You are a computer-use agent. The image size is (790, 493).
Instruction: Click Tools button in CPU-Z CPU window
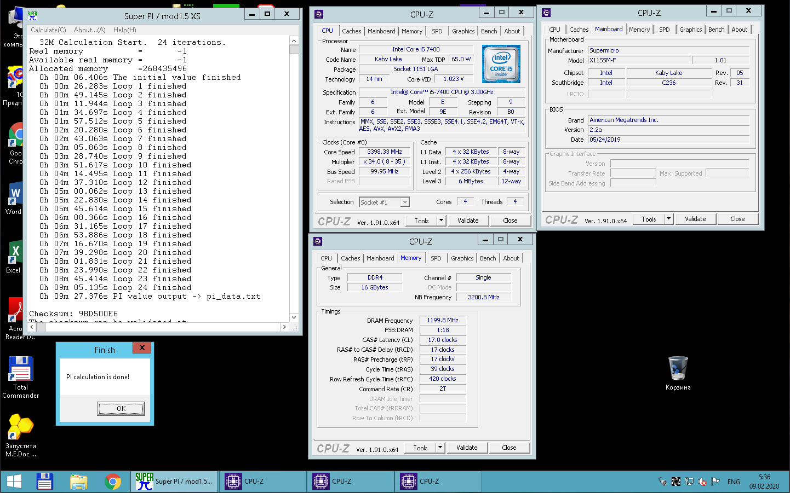click(421, 221)
